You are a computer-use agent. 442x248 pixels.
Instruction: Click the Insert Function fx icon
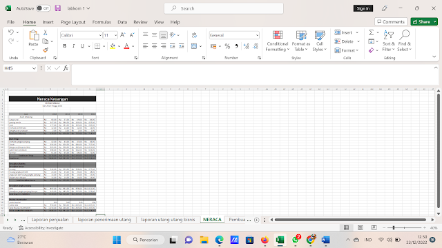point(66,68)
